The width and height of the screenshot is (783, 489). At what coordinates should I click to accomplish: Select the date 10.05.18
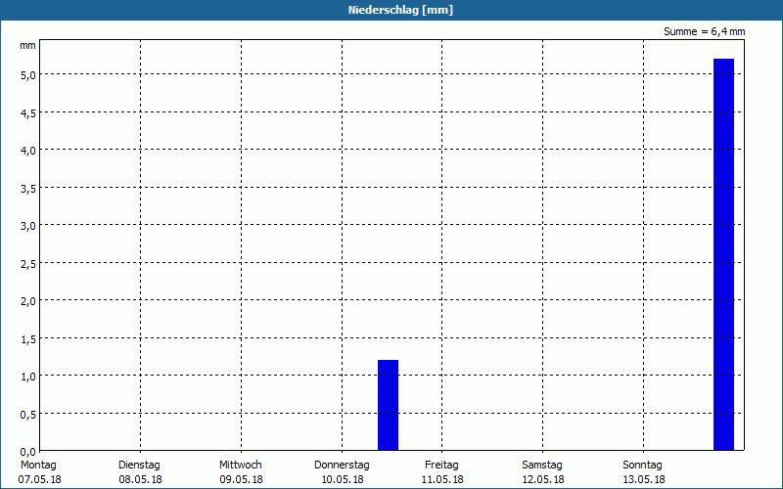pos(343,480)
